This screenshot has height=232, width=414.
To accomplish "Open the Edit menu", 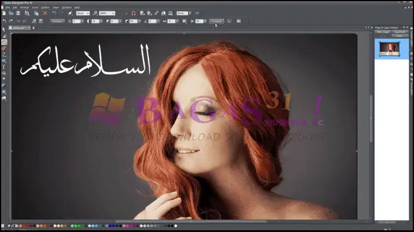I will pyautogui.click(x=15, y=7).
